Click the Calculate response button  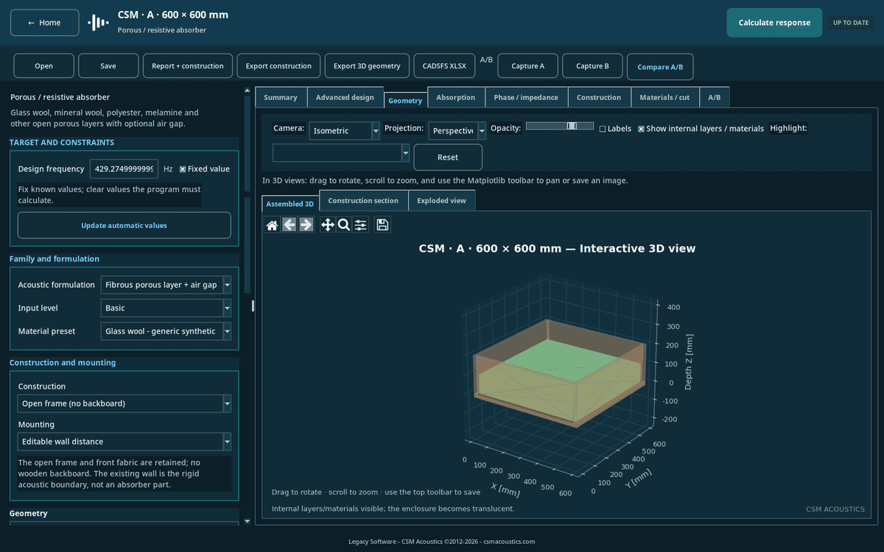(x=774, y=23)
